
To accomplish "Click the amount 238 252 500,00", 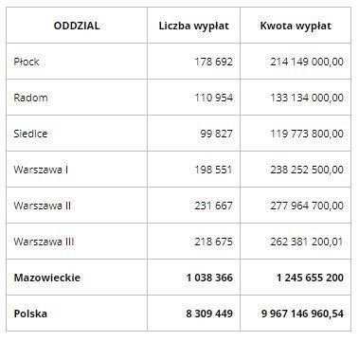I will (307, 170).
